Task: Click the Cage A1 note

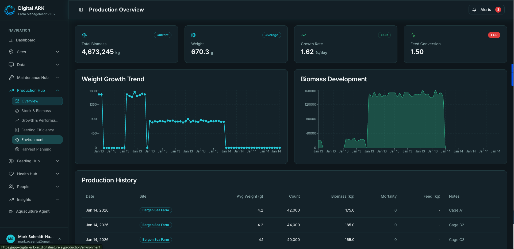Action: pos(456,210)
